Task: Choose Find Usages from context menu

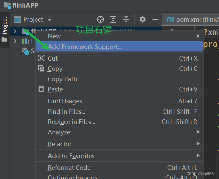Action: pyautogui.click(x=65, y=101)
